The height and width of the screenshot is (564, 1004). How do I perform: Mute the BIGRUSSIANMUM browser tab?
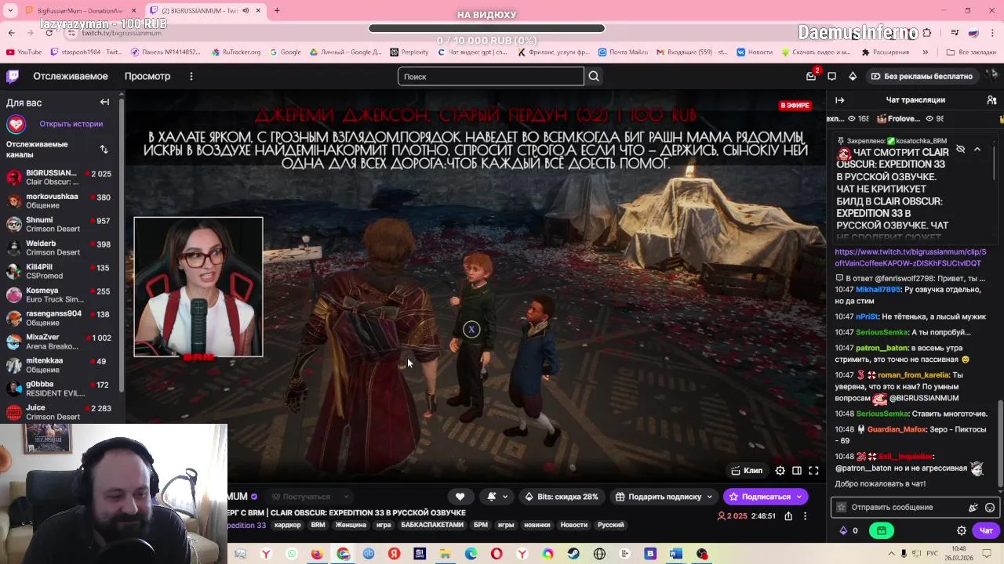pos(245,10)
